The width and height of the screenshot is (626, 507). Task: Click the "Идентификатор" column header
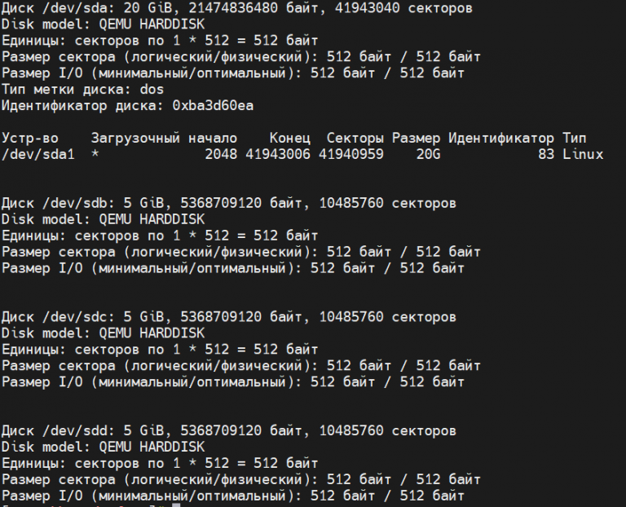pyautogui.click(x=501, y=138)
